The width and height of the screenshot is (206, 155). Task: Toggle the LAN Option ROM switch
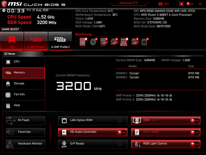[119, 121]
